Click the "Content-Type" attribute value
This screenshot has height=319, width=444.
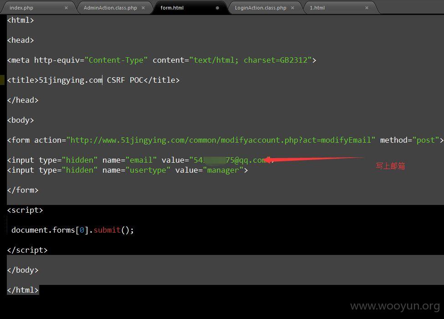116,60
